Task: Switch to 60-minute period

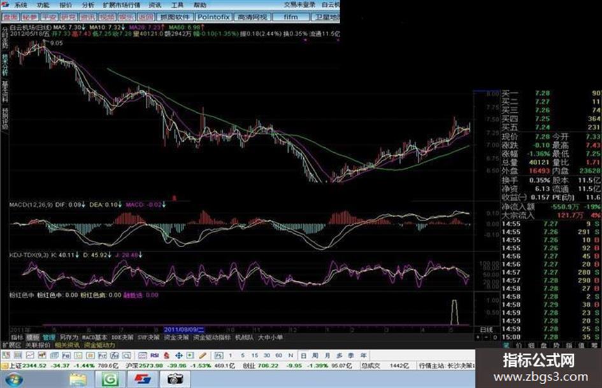Action: point(279,356)
